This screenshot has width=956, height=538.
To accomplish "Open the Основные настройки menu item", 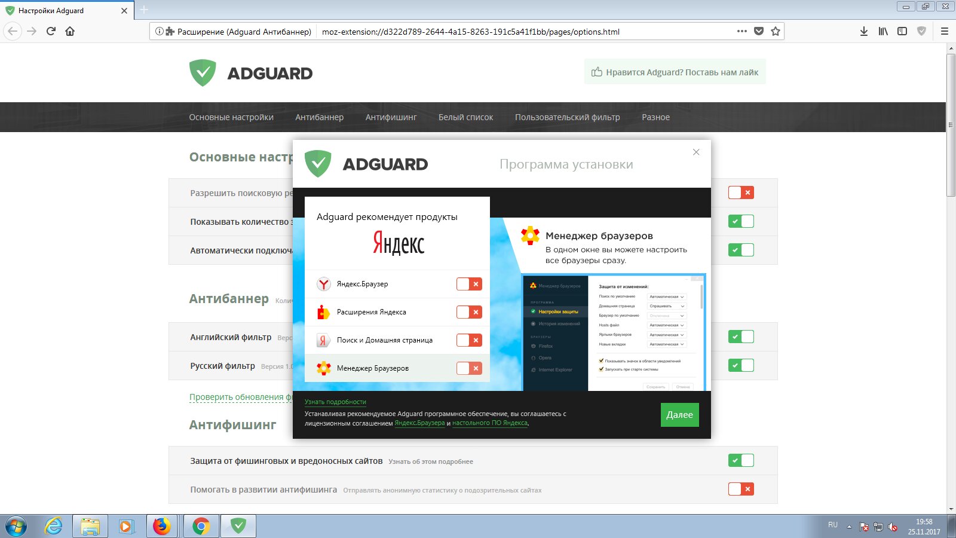I will tap(231, 117).
